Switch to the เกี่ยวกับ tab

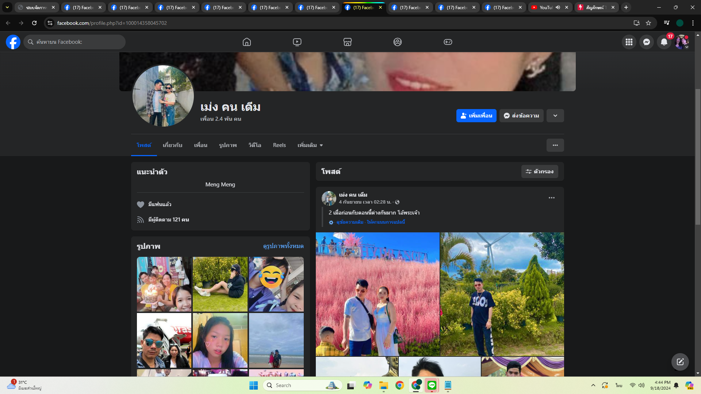pyautogui.click(x=172, y=145)
